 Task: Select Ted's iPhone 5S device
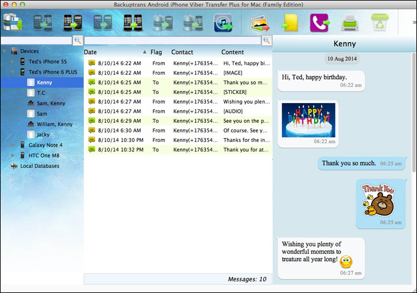(x=48, y=61)
